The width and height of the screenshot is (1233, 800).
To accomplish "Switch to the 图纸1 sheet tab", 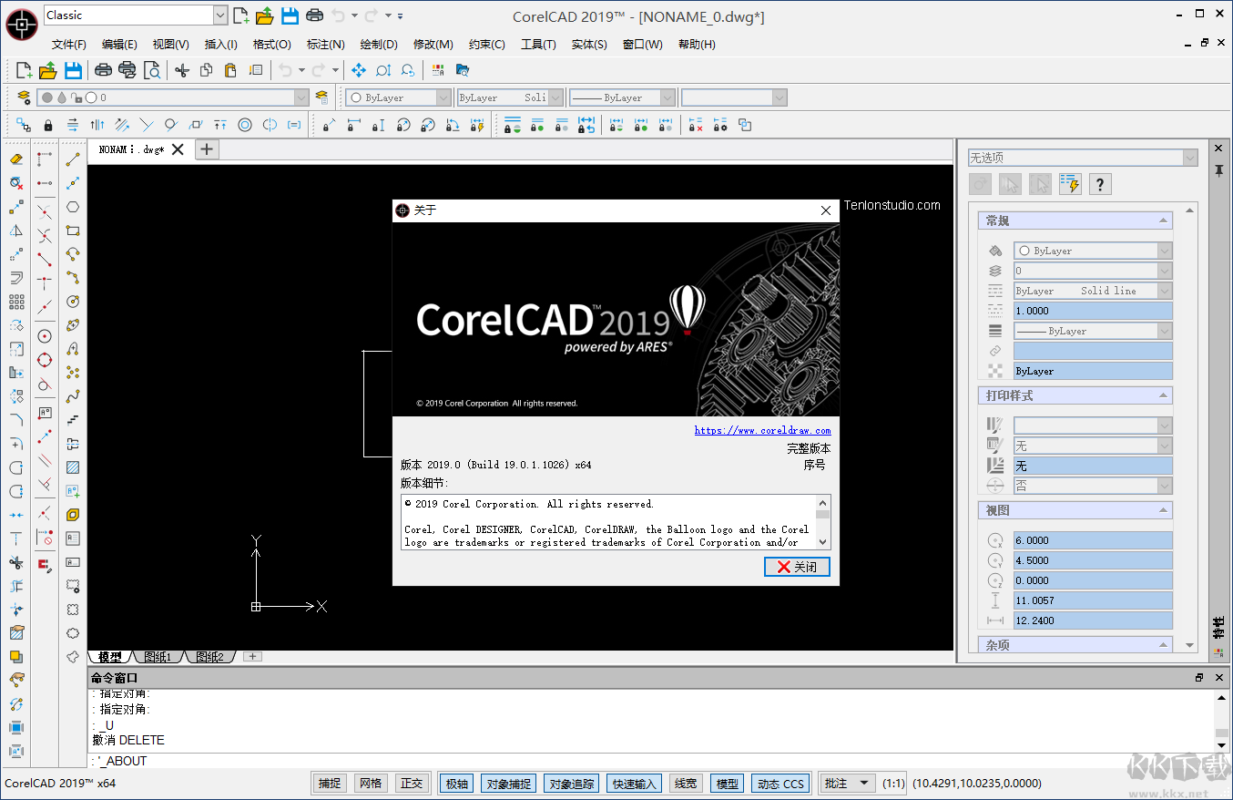I will (x=158, y=656).
